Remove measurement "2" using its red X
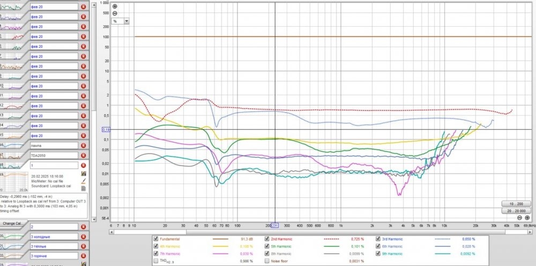Viewport: 536px width, 266px height. click(x=83, y=227)
